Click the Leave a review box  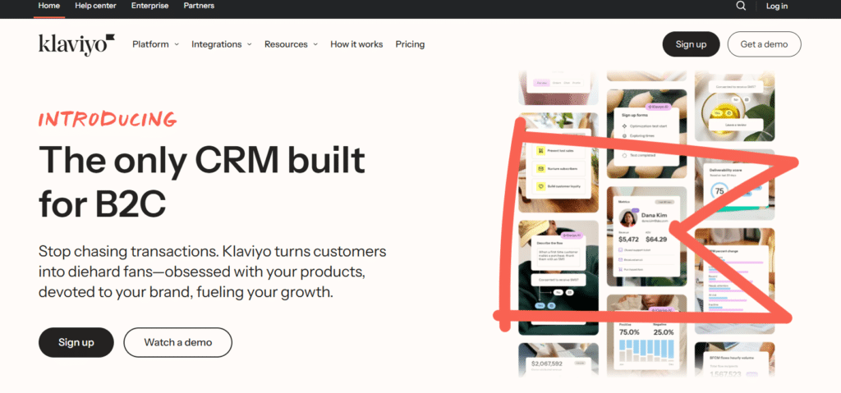[x=735, y=125]
